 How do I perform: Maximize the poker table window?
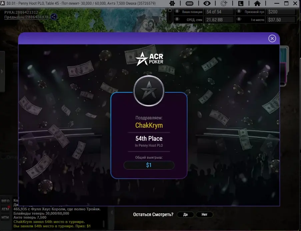click(x=286, y=3)
